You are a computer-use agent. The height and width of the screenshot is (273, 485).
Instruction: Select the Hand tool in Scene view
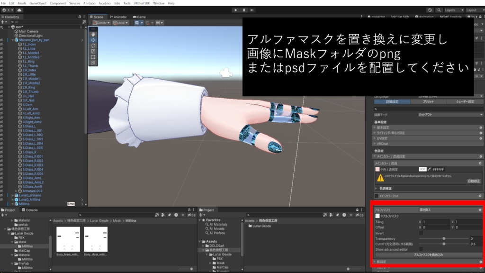(x=93, y=34)
